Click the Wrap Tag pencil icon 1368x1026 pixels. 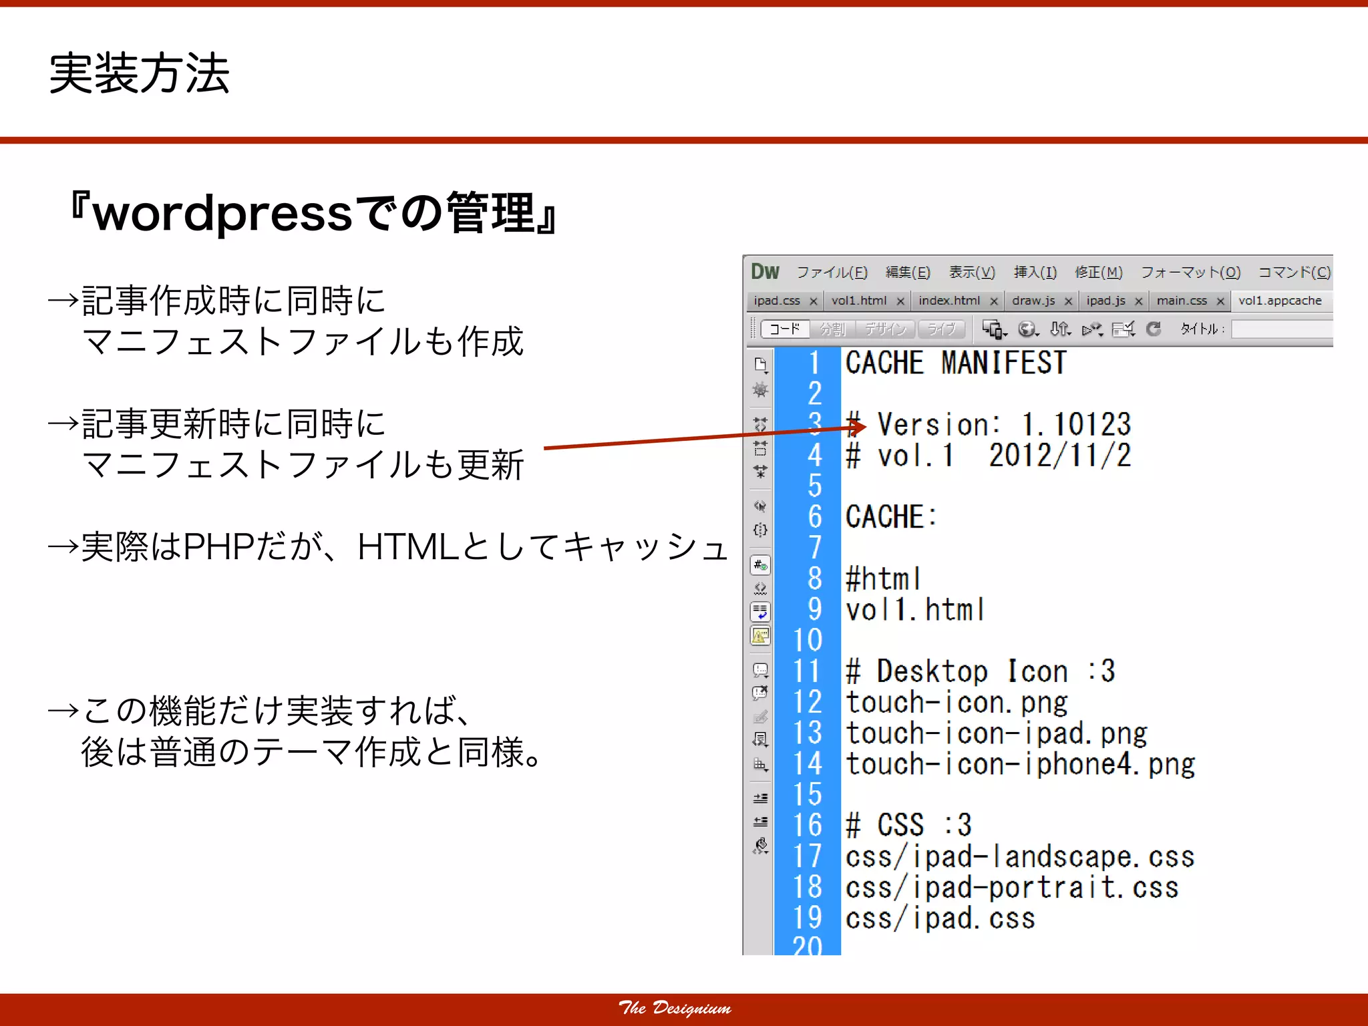(760, 717)
